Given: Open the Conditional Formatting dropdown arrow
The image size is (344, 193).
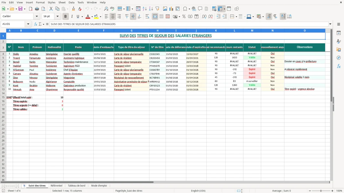Looking at the screenshot, I should (263, 17).
